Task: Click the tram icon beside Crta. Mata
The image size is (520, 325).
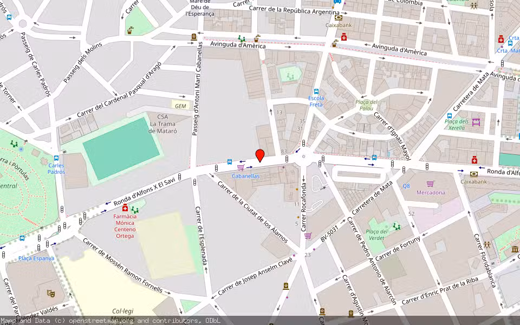Action: [510, 43]
